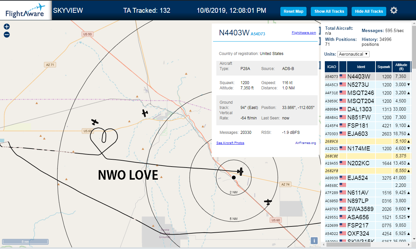Click the US flag in the EJA524 row
Screen dimensions: 416x249
[x=343, y=178]
